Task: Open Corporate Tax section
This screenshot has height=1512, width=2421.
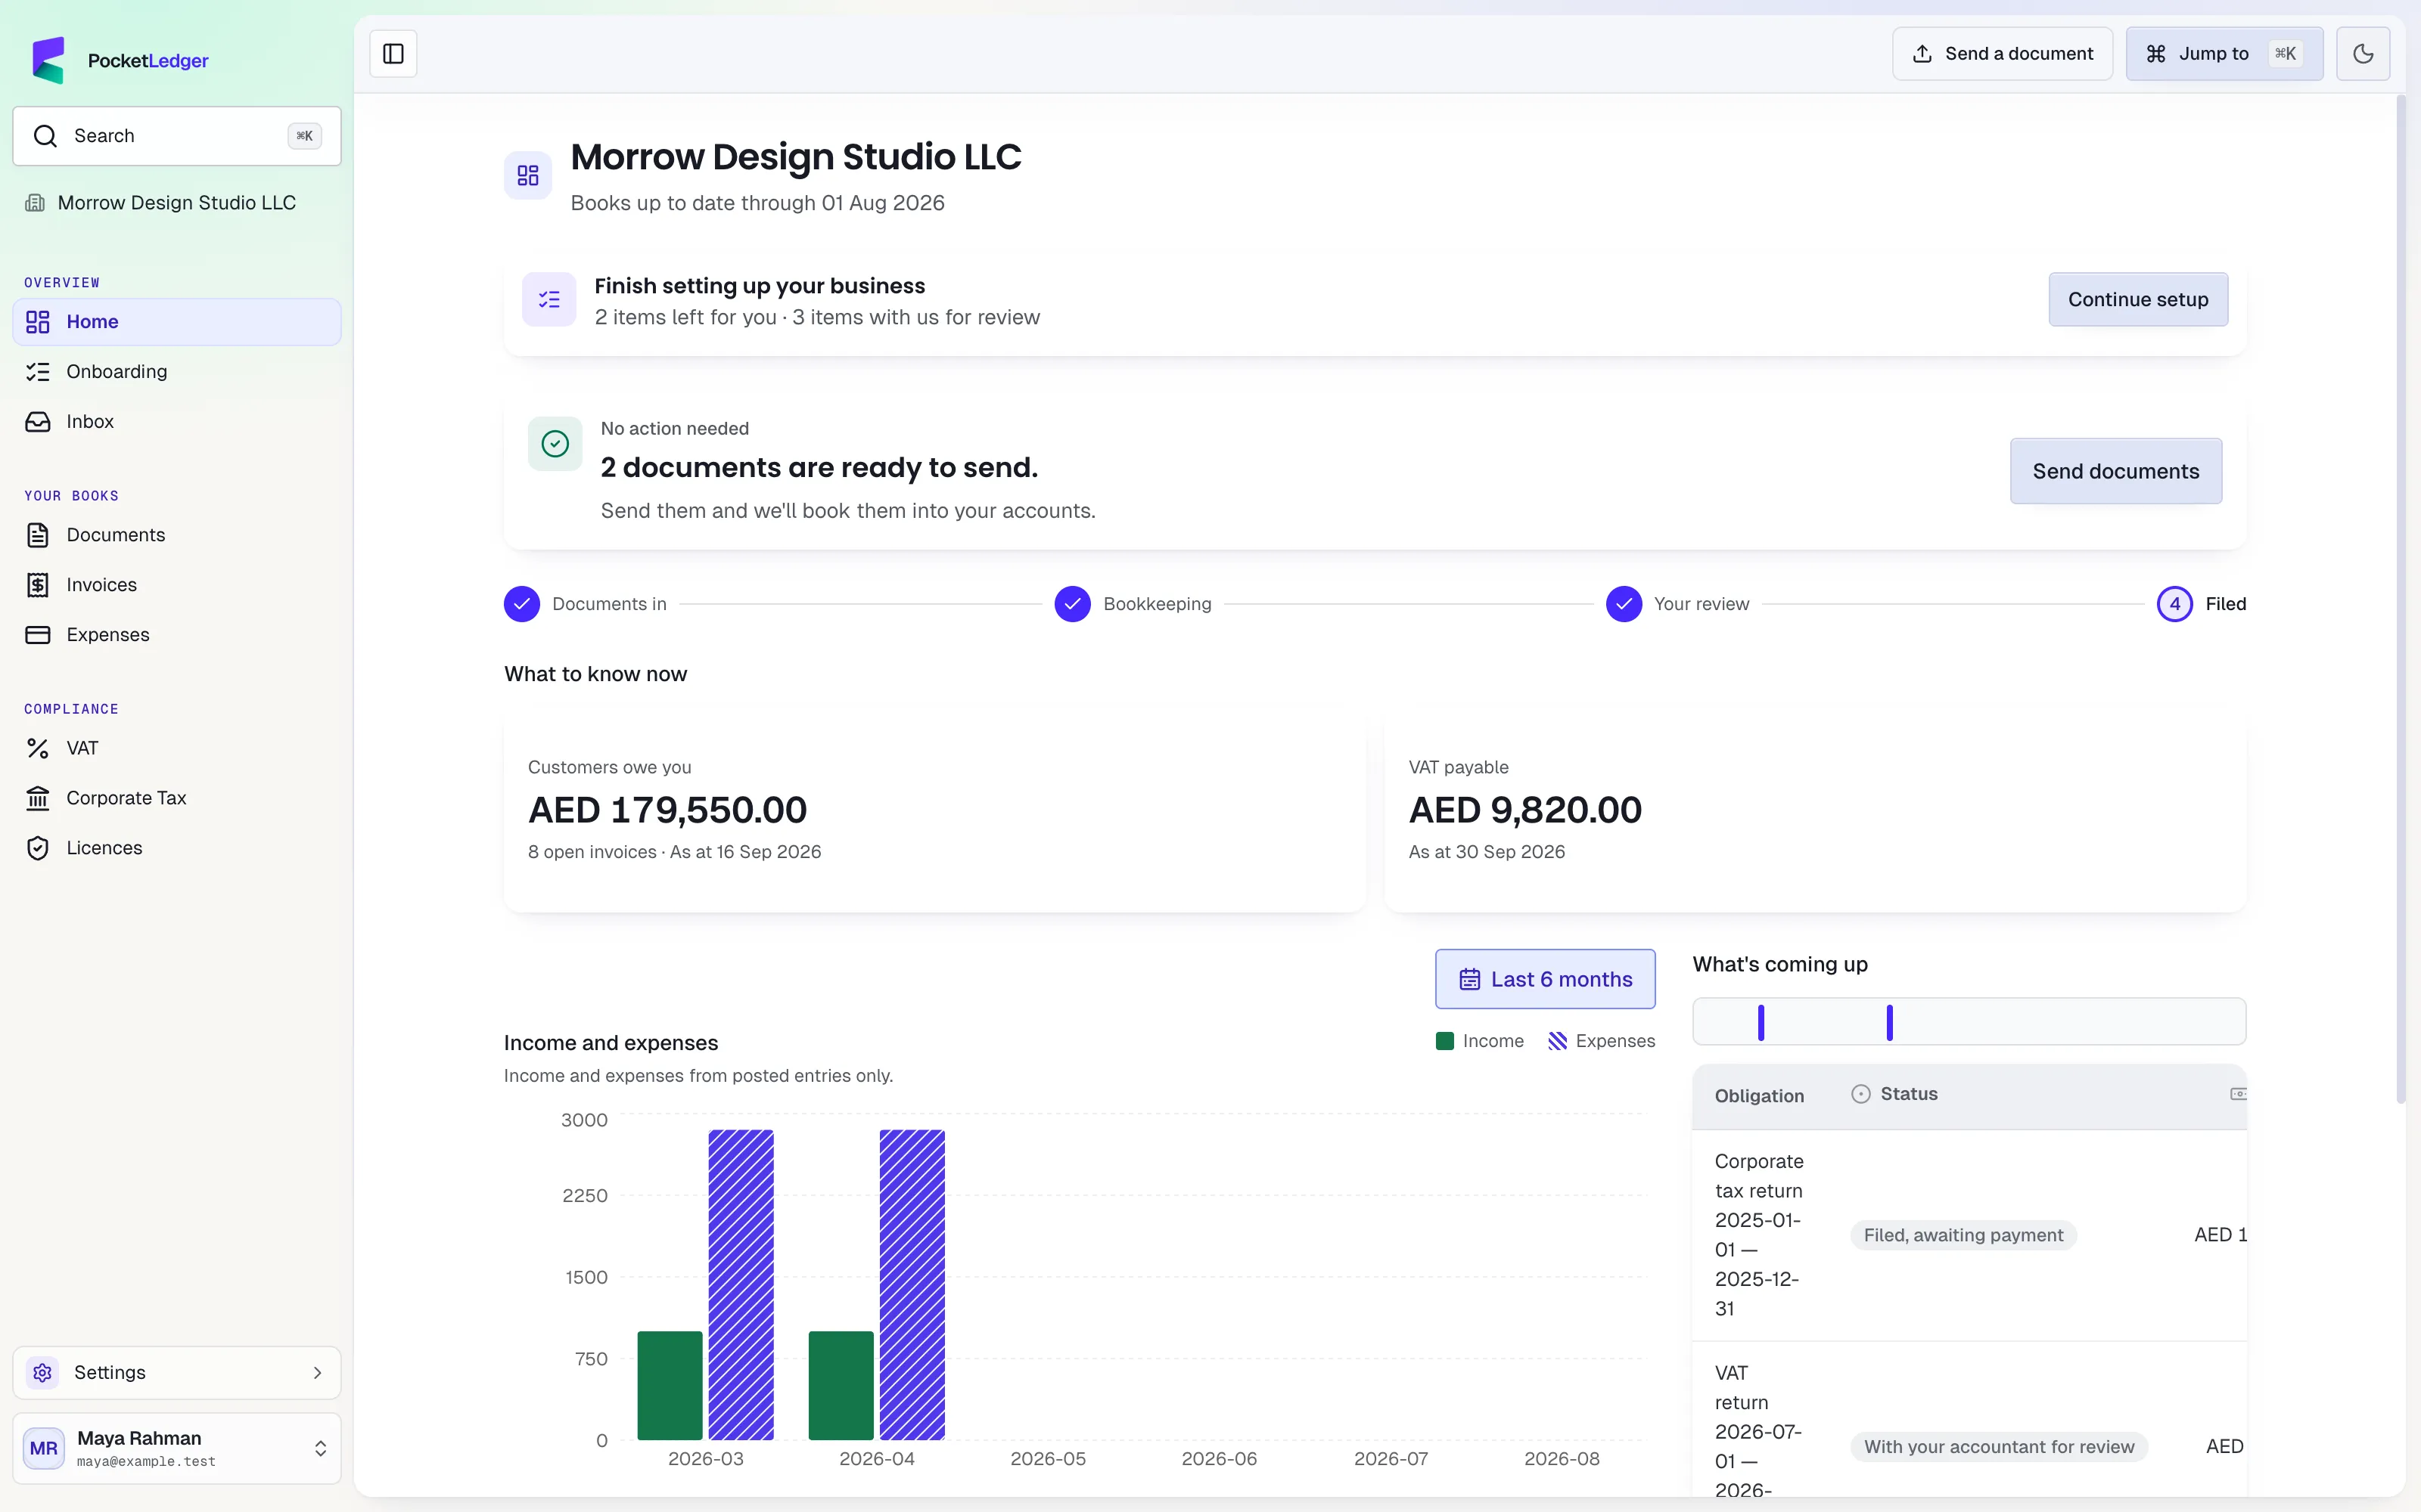Action: tap(177, 798)
